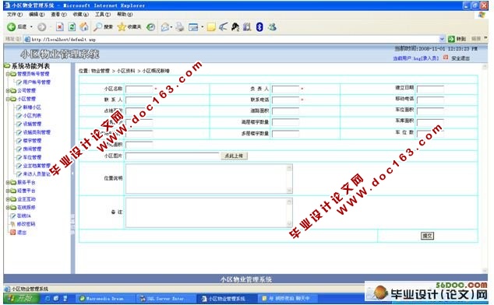This screenshot has width=494, height=305.
Task: Open 车位管理 in the tree
Action: pyautogui.click(x=32, y=157)
